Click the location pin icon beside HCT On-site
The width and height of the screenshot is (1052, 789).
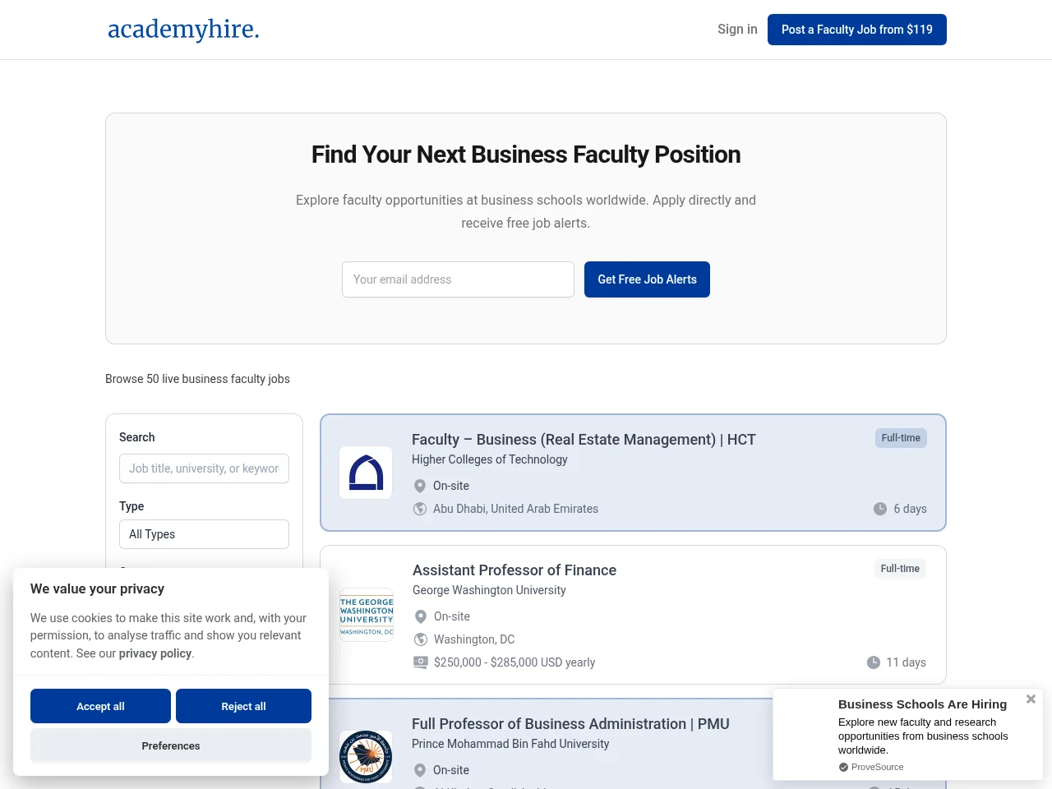[420, 486]
